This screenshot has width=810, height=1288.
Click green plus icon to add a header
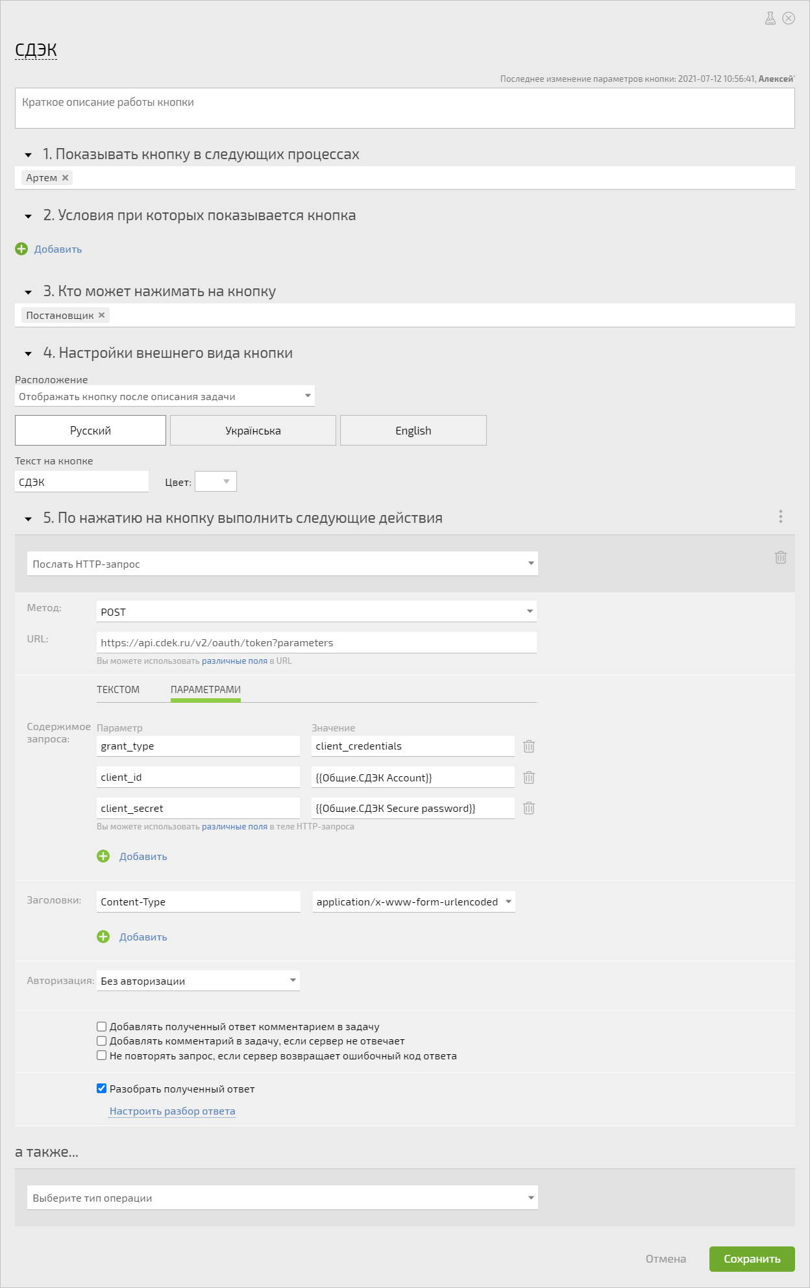click(103, 937)
